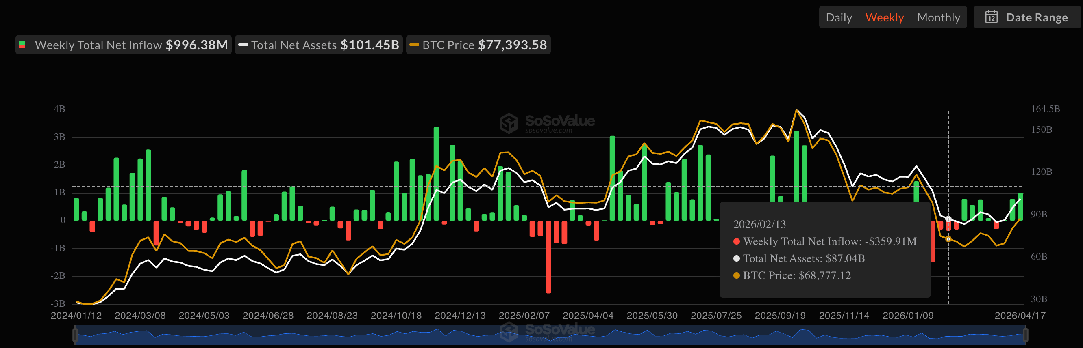Select the Weekly interval tab

coord(884,17)
